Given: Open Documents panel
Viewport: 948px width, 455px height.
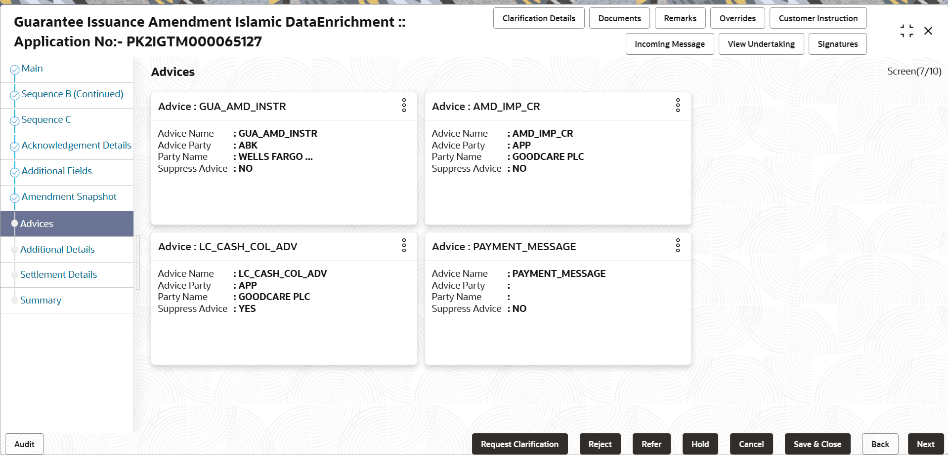Looking at the screenshot, I should [620, 18].
